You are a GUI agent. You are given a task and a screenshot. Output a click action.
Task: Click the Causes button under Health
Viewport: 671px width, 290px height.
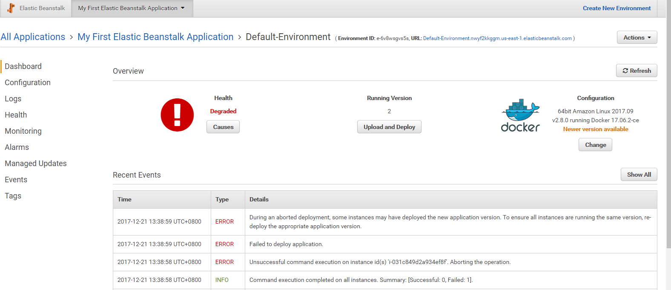(x=223, y=127)
